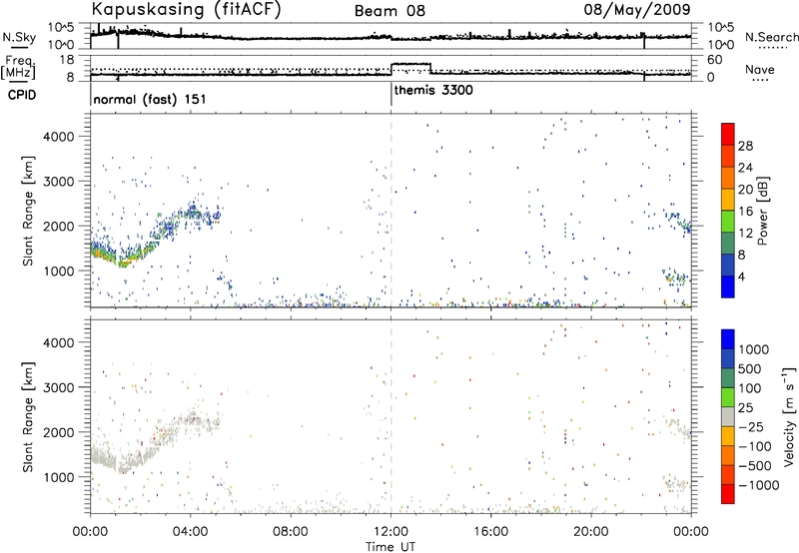Select "Slant Range [km]" label of power panel
The image size is (799, 553).
click(28, 211)
